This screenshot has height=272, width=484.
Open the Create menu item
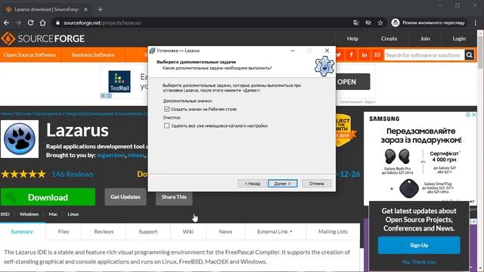tap(389, 39)
